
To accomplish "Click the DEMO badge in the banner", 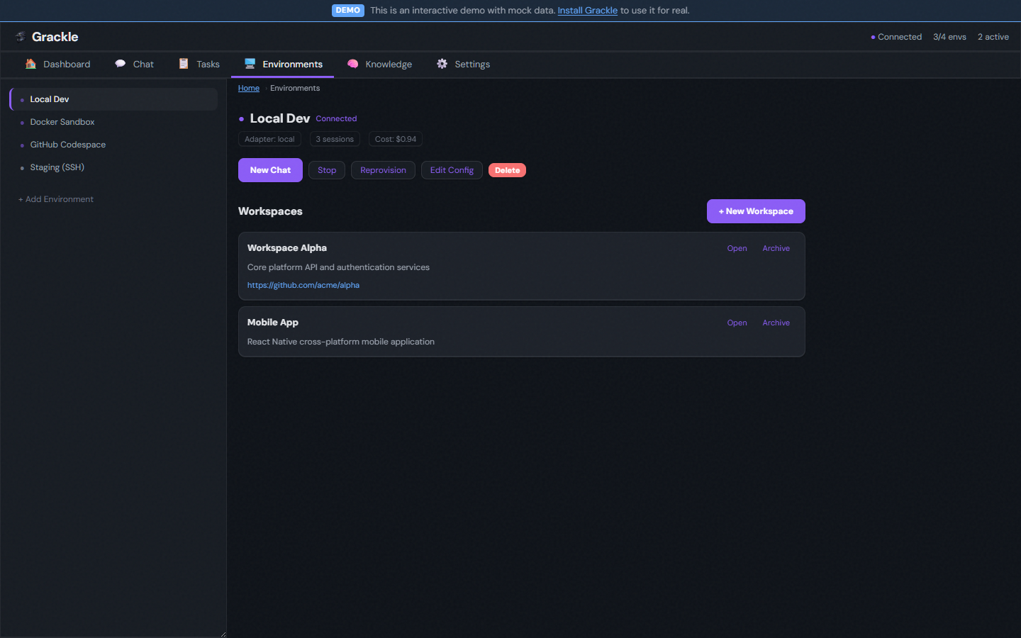I will (x=347, y=10).
